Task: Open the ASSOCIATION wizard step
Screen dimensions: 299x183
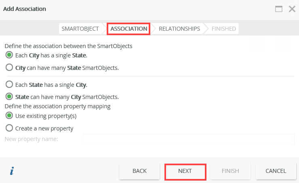Action: point(128,29)
